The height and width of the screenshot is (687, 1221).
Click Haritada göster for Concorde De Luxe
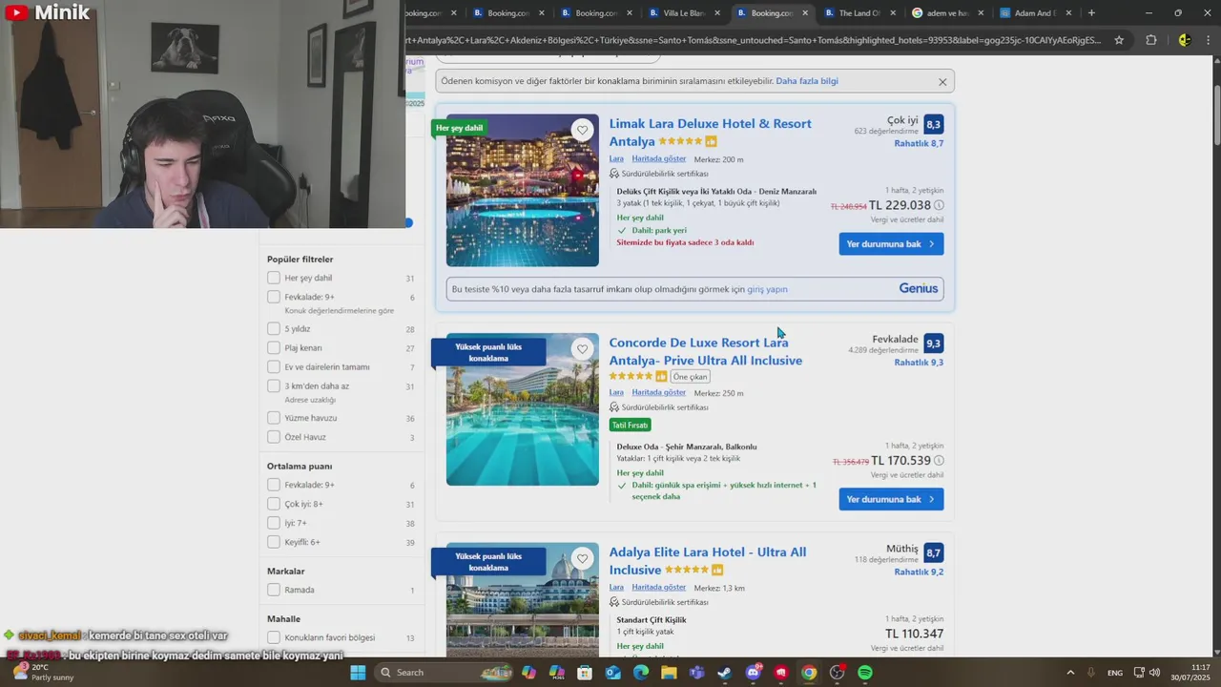click(x=658, y=393)
